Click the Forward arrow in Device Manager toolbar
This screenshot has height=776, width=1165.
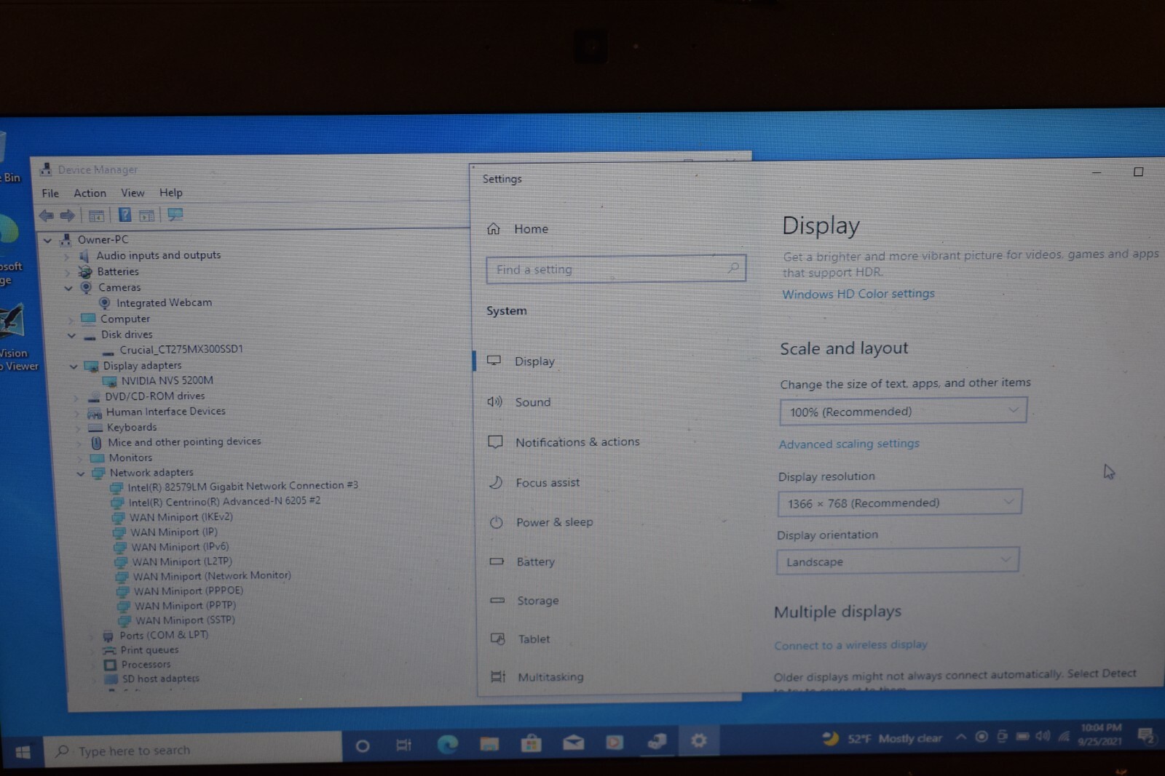(x=67, y=215)
